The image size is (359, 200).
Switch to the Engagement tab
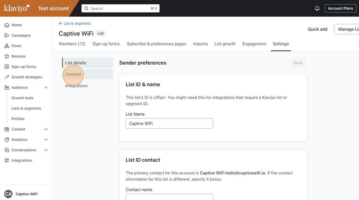coord(254,44)
